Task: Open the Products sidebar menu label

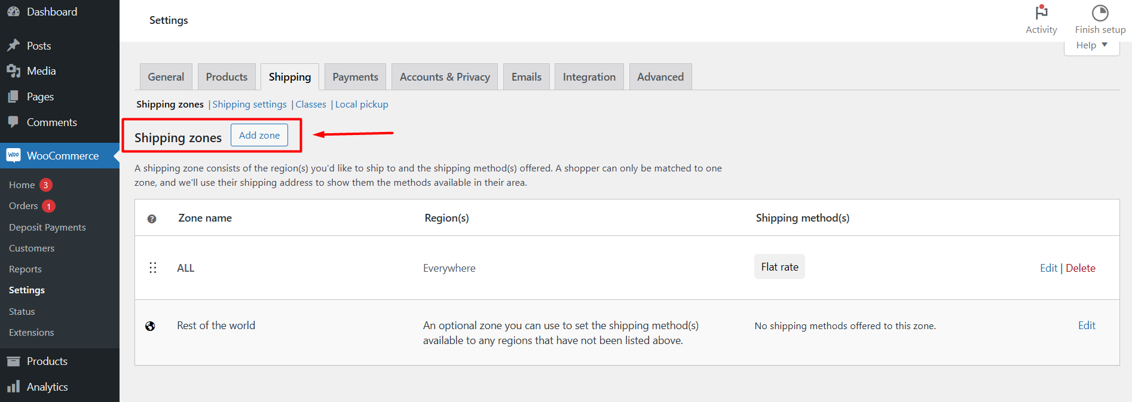Action: click(47, 361)
